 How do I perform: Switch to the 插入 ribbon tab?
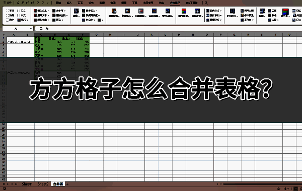(x=69, y=3)
